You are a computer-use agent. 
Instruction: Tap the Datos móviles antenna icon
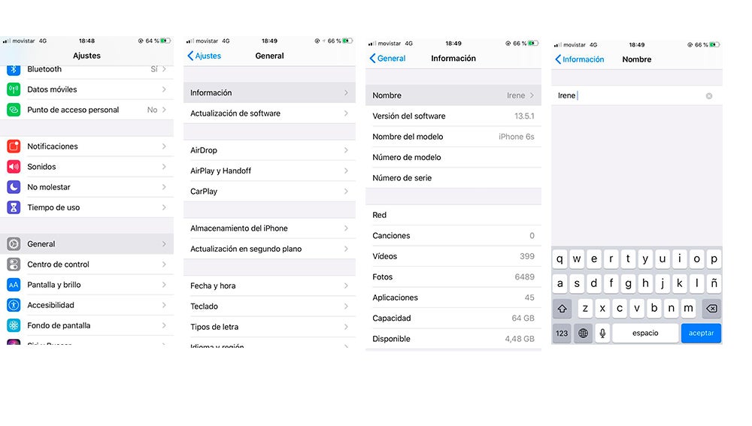[14, 89]
